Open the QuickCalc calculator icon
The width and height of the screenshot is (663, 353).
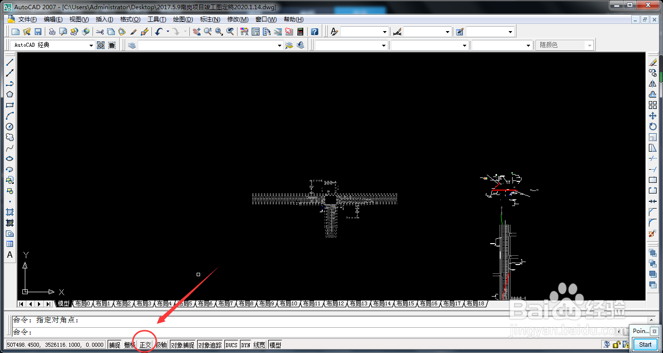coord(300,32)
